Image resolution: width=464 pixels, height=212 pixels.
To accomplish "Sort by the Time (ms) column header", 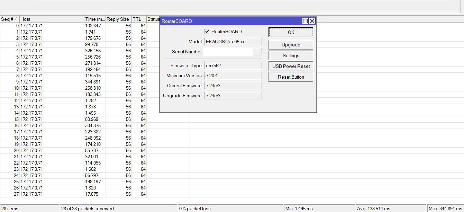I will pyautogui.click(x=95, y=19).
